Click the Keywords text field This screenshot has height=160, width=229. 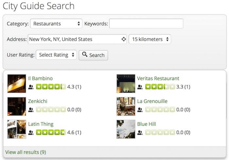pyautogui.click(x=146, y=24)
